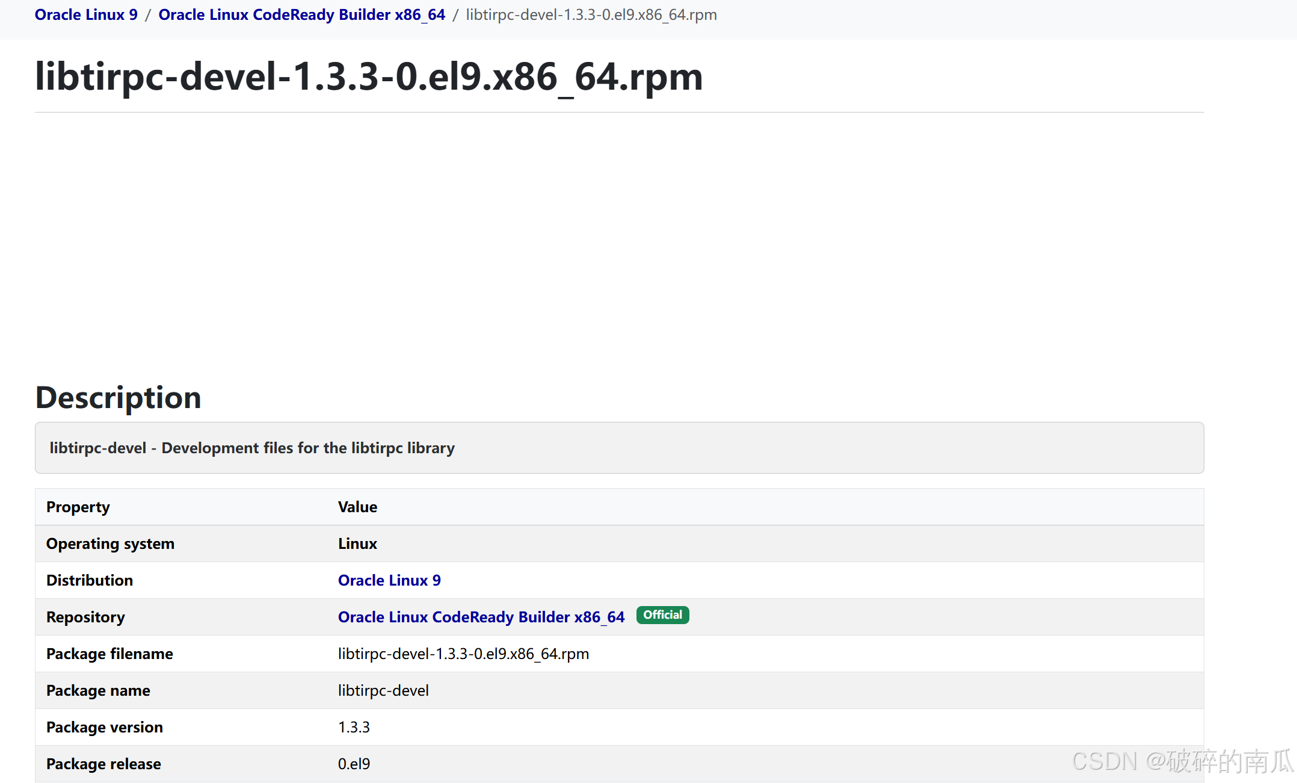The height and width of the screenshot is (783, 1297).
Task: Click the Package release value 0.el9
Action: point(354,764)
